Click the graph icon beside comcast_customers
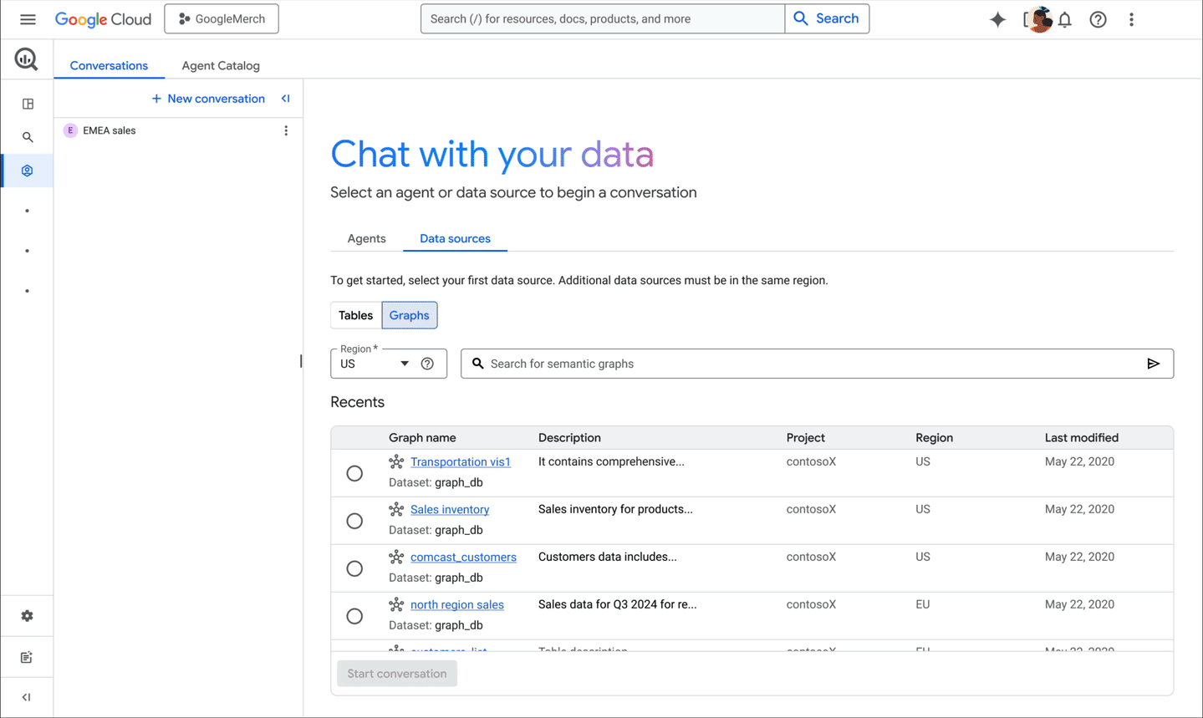This screenshot has width=1203, height=718. (396, 557)
